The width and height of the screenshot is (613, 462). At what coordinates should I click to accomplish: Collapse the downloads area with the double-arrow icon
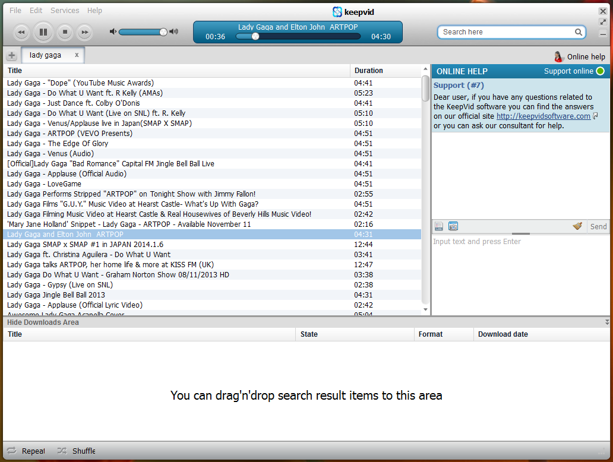[606, 322]
